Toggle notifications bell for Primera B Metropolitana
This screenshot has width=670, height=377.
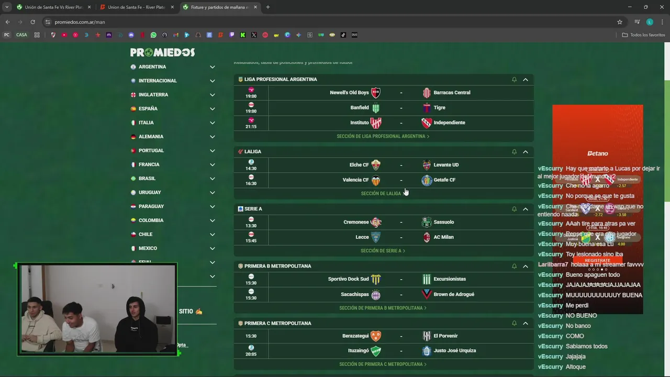pos(514,266)
